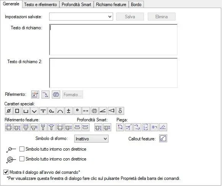The width and height of the screenshot is (222, 186).
Task: Click the Salva button
Action: [130, 17]
